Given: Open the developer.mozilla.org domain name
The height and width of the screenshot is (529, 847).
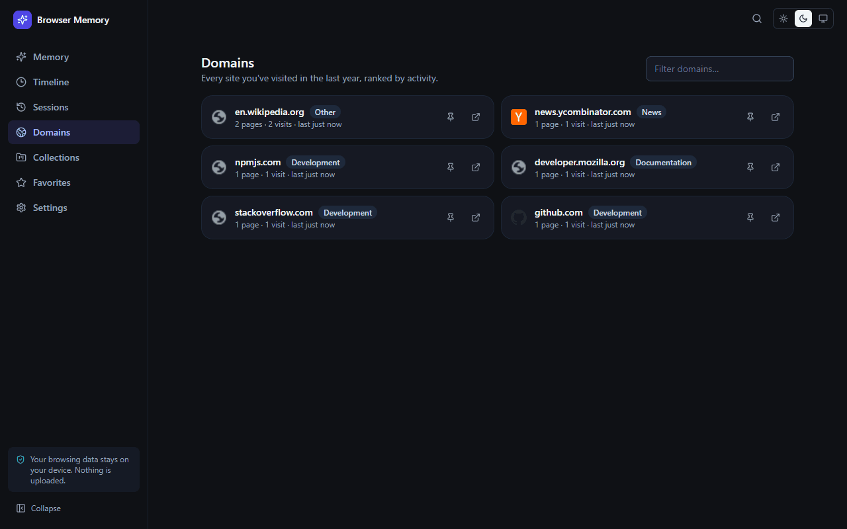Looking at the screenshot, I should (x=580, y=162).
